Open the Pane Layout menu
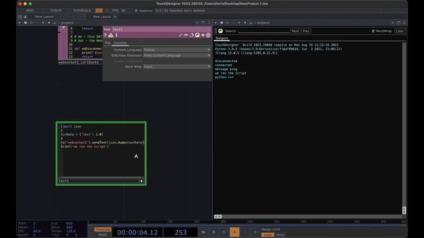Viewport: 424px width, 238px height. (44, 17)
